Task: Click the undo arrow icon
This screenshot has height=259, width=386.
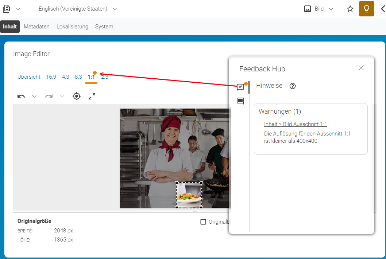Action: [21, 96]
